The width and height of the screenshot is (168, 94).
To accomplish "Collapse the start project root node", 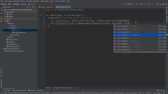I will (3, 10).
